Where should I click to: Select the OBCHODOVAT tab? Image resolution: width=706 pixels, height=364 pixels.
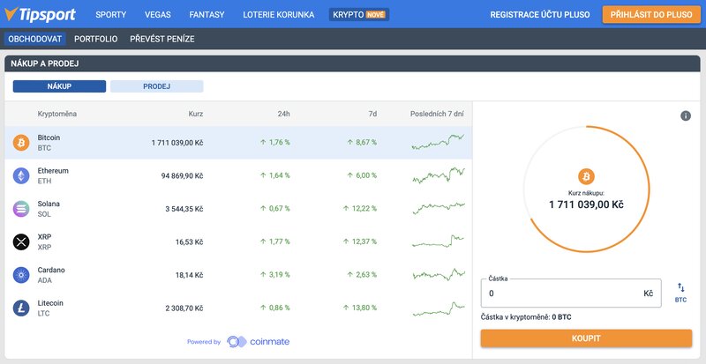[x=35, y=39]
